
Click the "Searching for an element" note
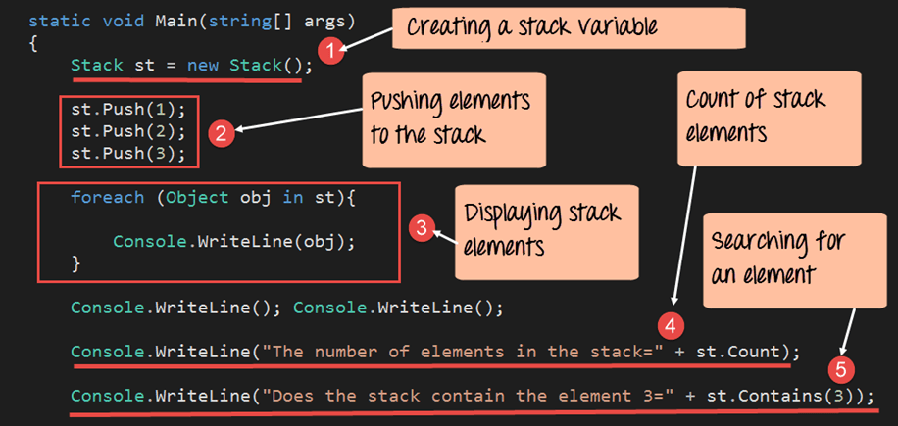point(781,256)
